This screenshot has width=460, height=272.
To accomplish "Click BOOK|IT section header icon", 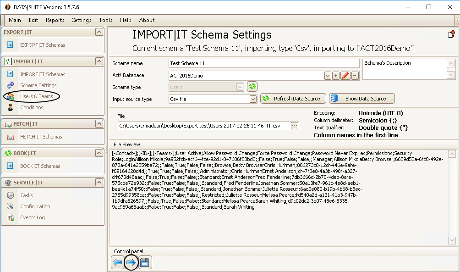I will (8, 153).
